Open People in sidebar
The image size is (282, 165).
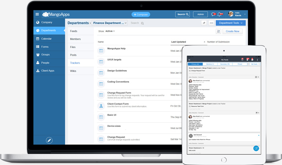tap(49, 63)
